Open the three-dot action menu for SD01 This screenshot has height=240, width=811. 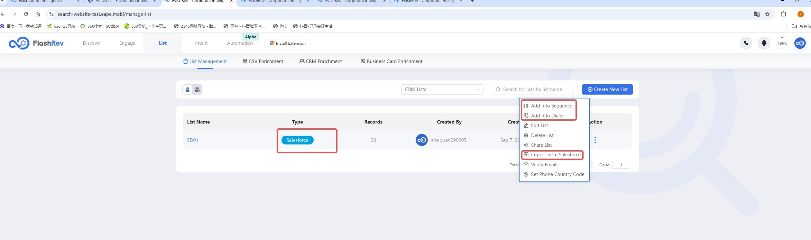pos(595,140)
